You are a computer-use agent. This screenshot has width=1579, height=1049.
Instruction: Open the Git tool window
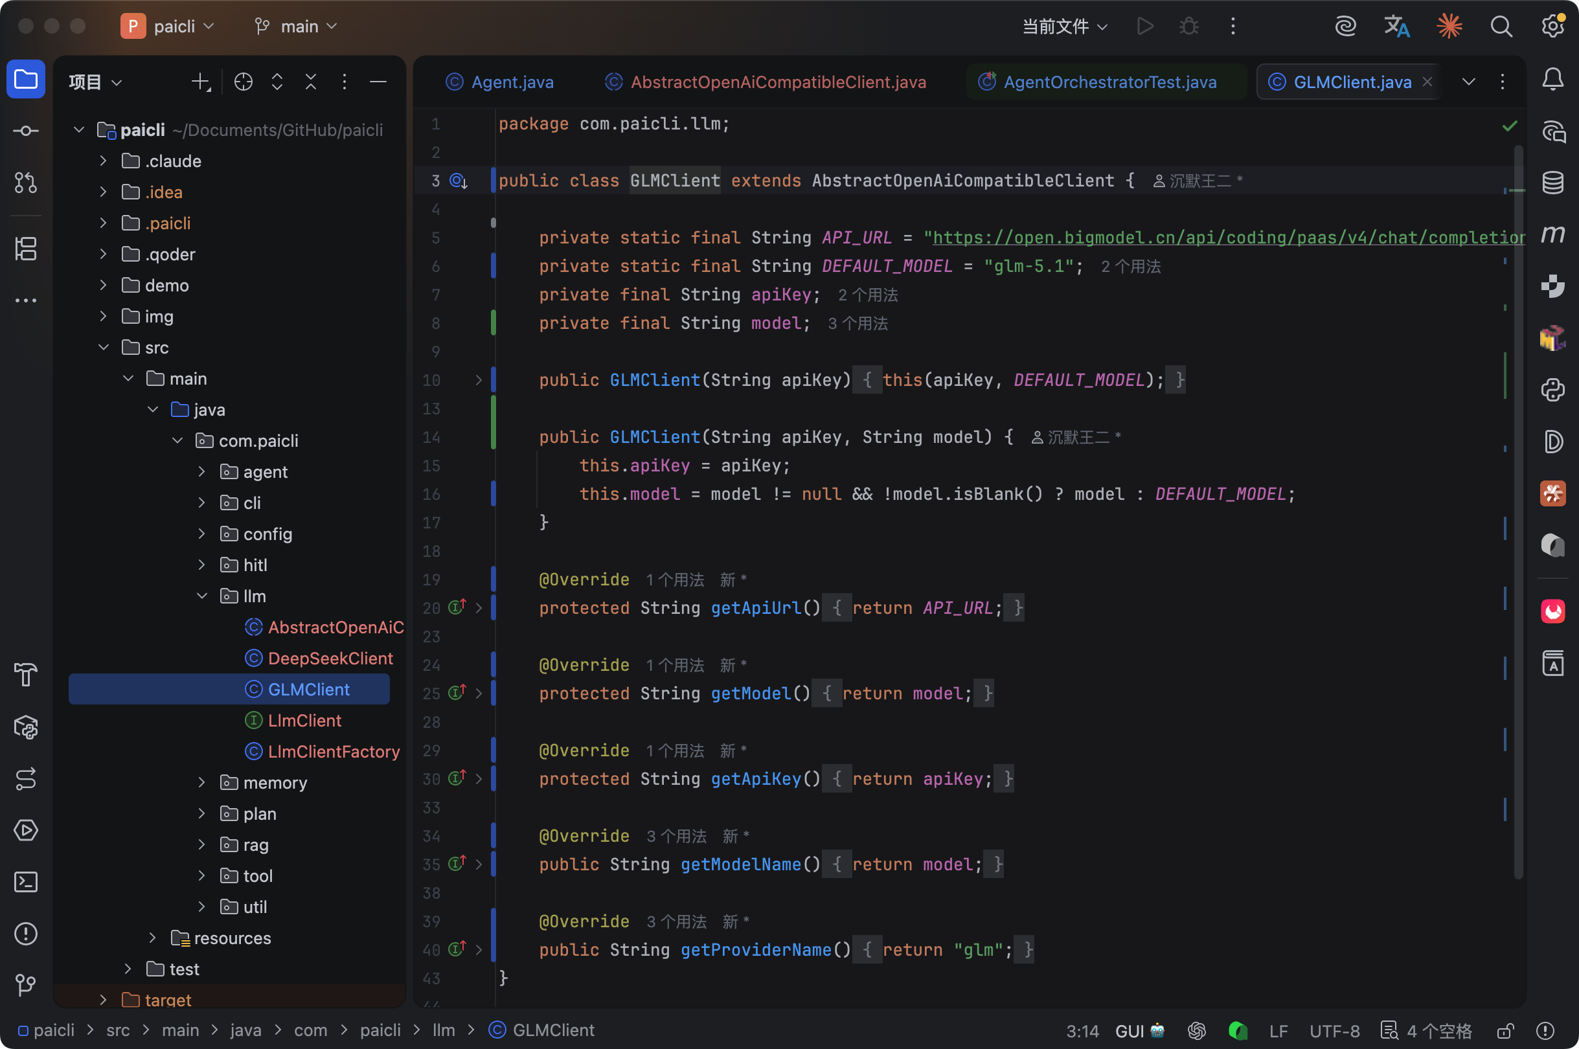25,985
